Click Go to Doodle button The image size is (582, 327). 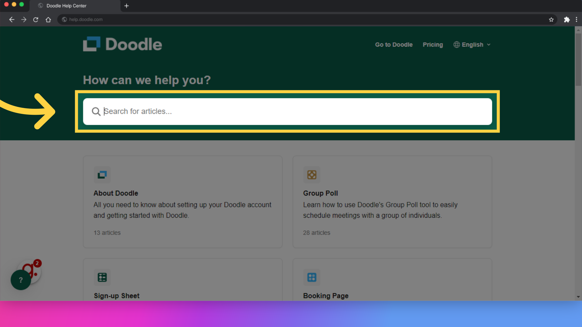tap(393, 44)
